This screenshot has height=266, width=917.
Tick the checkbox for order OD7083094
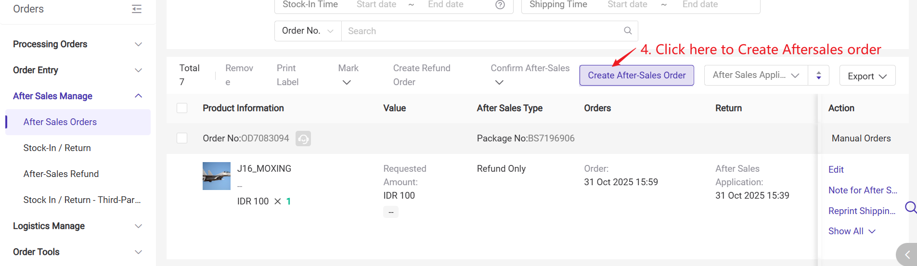point(182,139)
